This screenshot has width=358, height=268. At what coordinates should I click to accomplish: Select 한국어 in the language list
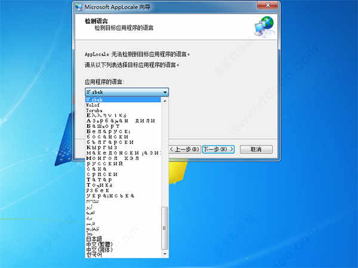tap(124, 254)
